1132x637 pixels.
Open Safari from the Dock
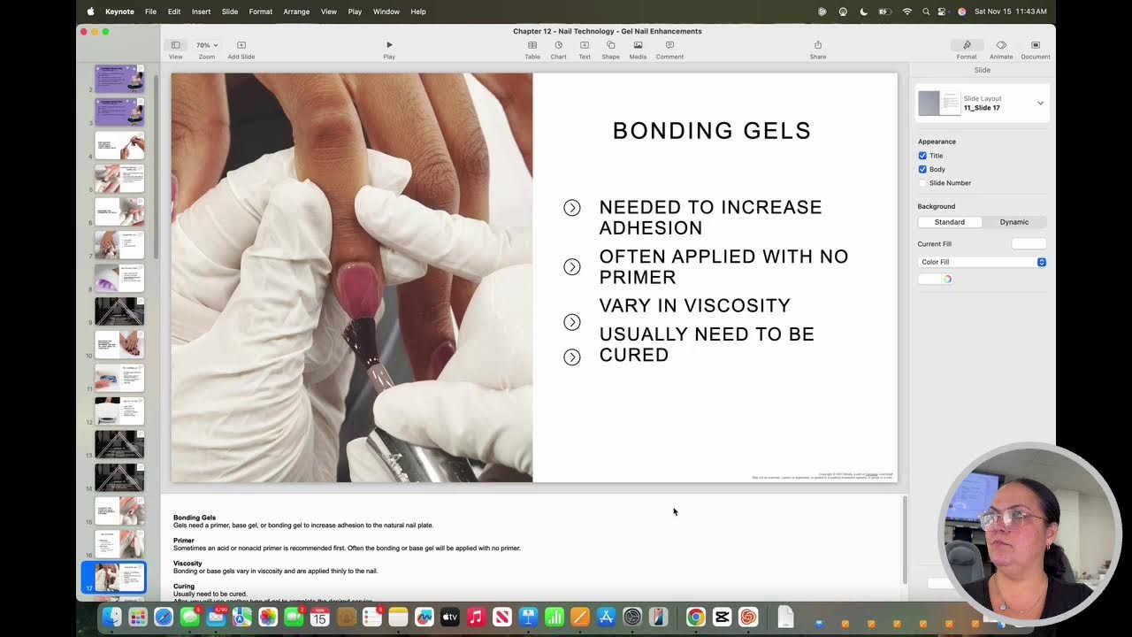pos(164,617)
